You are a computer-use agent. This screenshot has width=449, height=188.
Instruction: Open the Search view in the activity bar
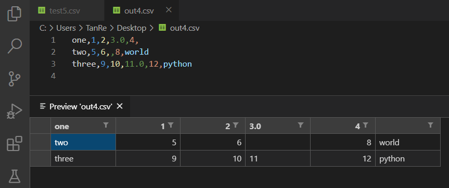coord(15,46)
